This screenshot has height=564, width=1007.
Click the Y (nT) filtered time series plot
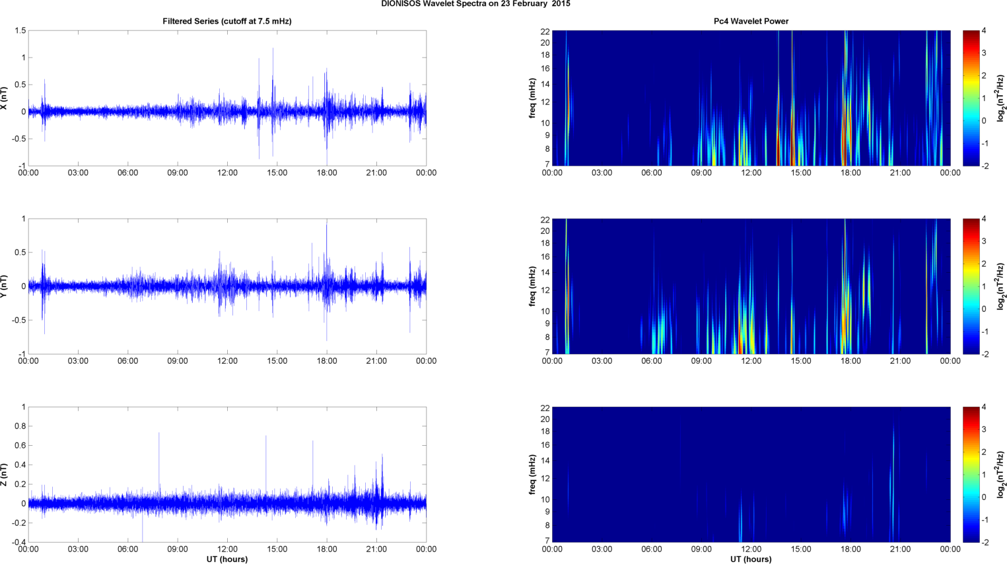(227, 286)
